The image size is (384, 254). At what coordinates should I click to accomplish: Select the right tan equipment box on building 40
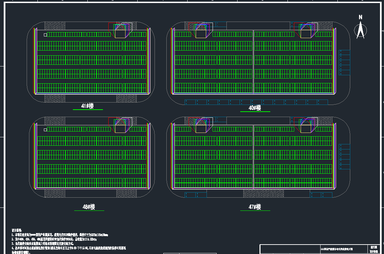point(306,34)
